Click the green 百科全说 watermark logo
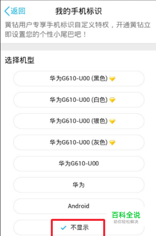This screenshot has width=156, height=236. click(x=126, y=215)
